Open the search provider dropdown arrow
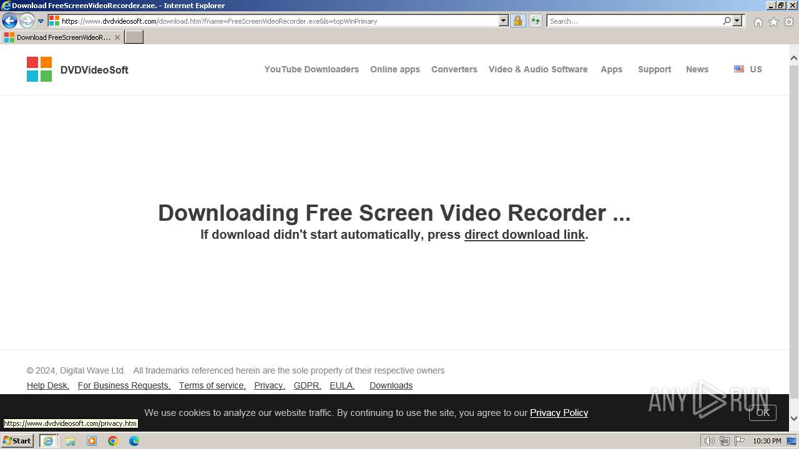Image resolution: width=799 pixels, height=449 pixels. pos(737,21)
